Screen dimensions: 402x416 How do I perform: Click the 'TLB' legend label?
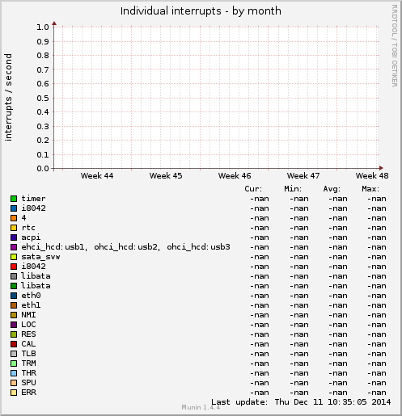click(28, 354)
